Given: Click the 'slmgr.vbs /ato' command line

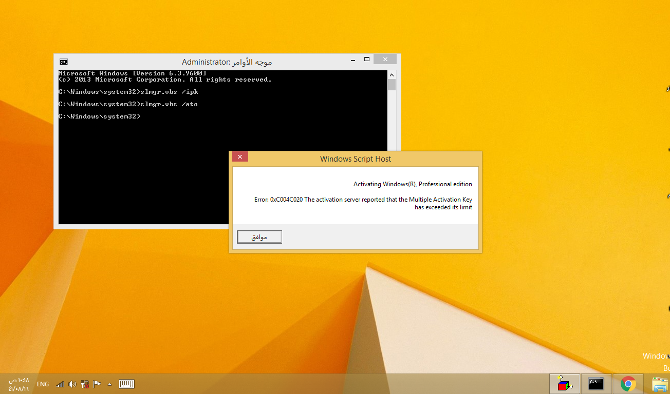Looking at the screenshot, I should click(x=128, y=104).
